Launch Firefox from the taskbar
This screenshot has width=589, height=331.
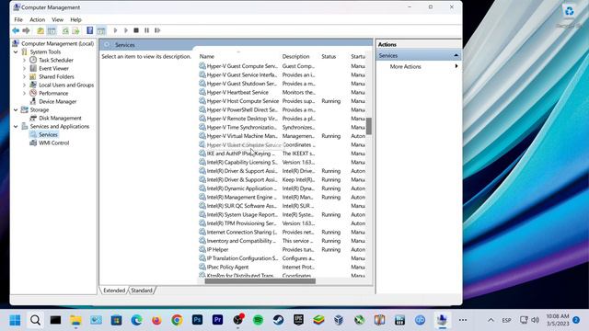click(156, 320)
